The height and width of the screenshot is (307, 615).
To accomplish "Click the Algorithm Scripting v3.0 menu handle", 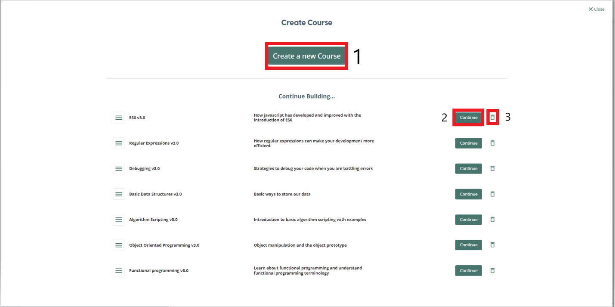I will [119, 220].
